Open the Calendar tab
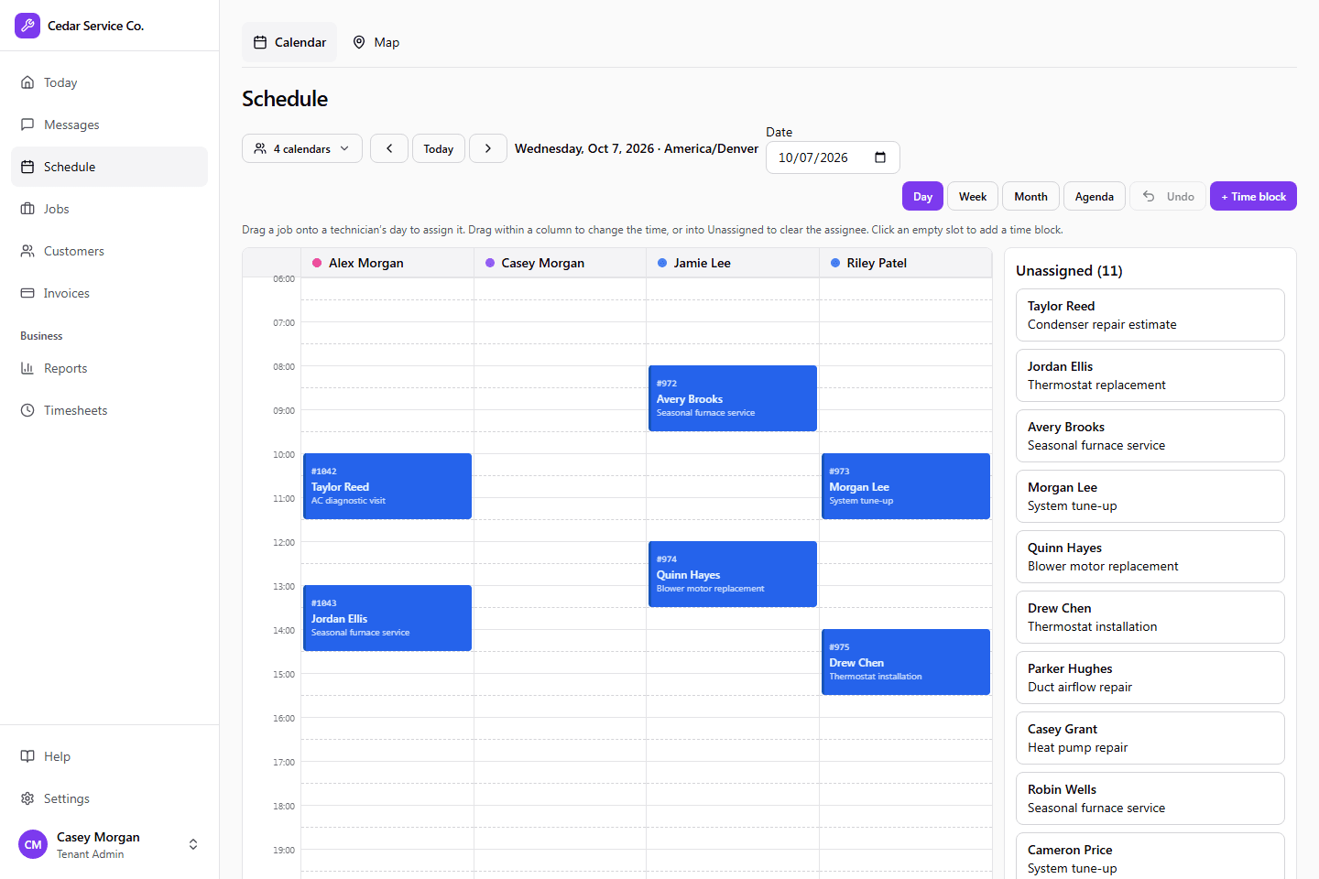1319x879 pixels. coord(289,42)
